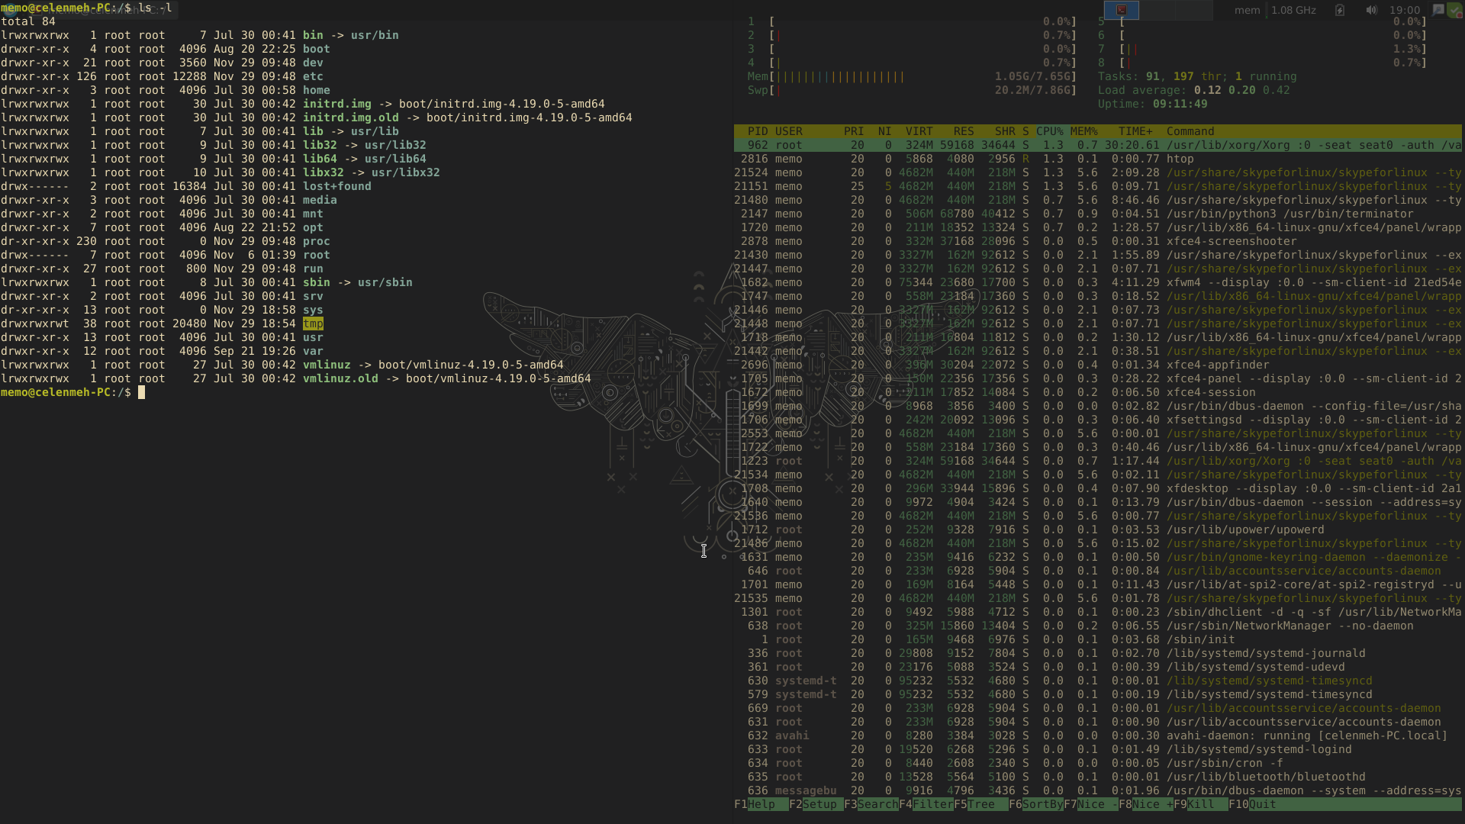The height and width of the screenshot is (824, 1465).
Task: Sort by MEM% column header
Action: coord(1083,131)
